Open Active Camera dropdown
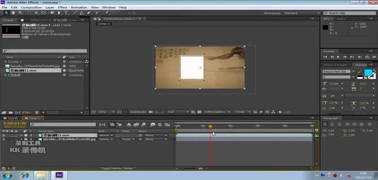 coord(217,112)
